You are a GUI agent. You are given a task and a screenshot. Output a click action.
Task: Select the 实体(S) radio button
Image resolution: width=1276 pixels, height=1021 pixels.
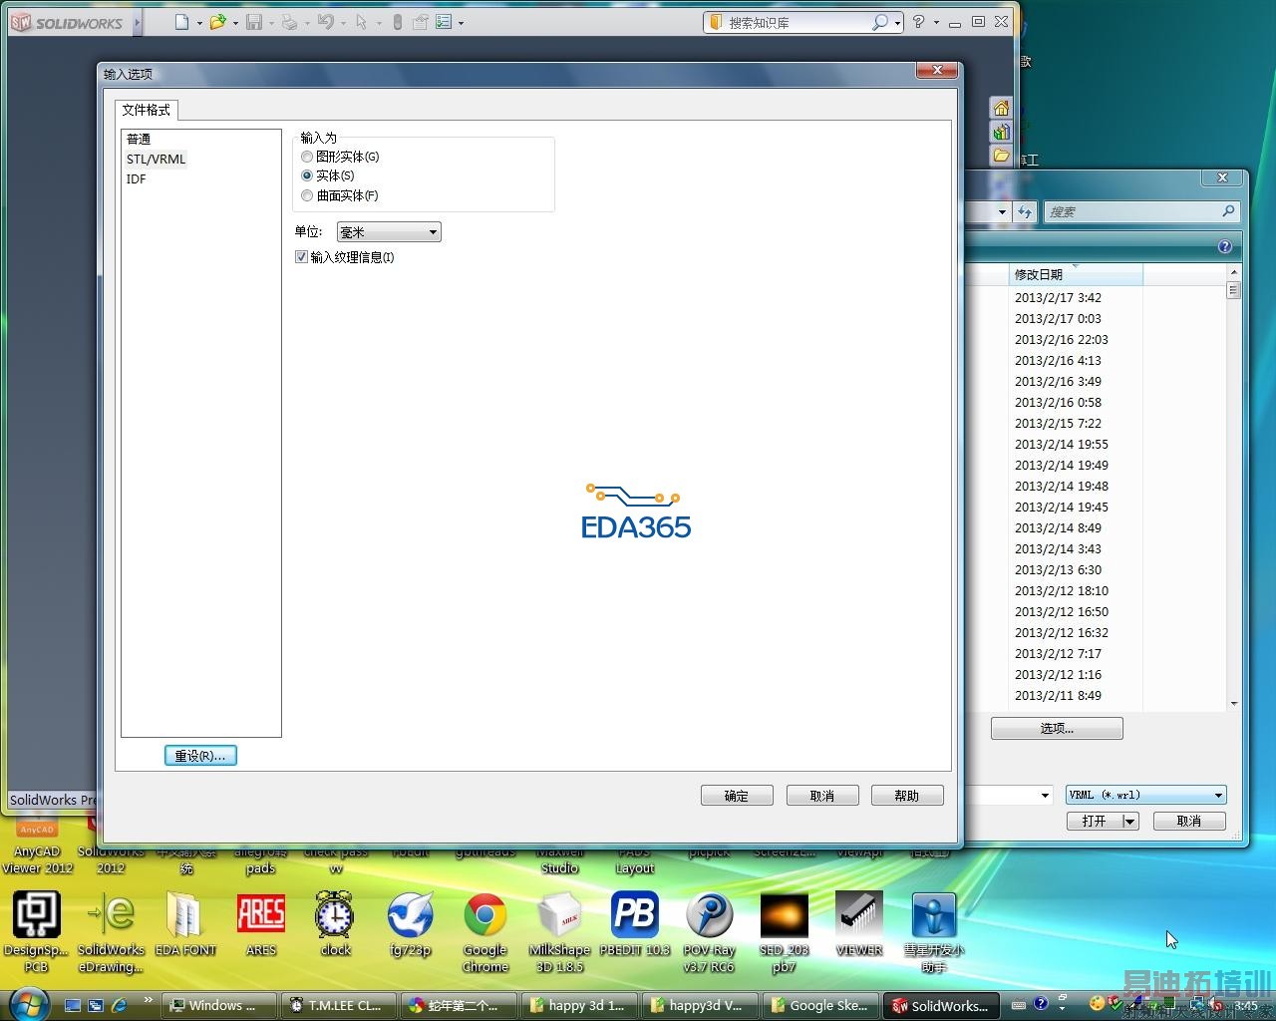307,175
